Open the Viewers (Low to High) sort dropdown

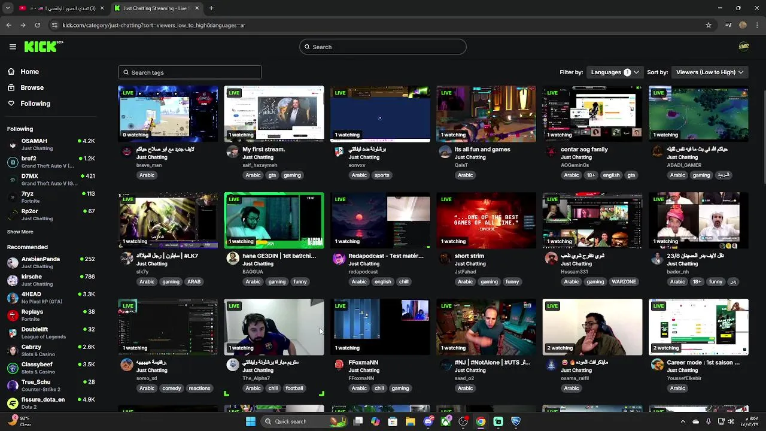(709, 72)
